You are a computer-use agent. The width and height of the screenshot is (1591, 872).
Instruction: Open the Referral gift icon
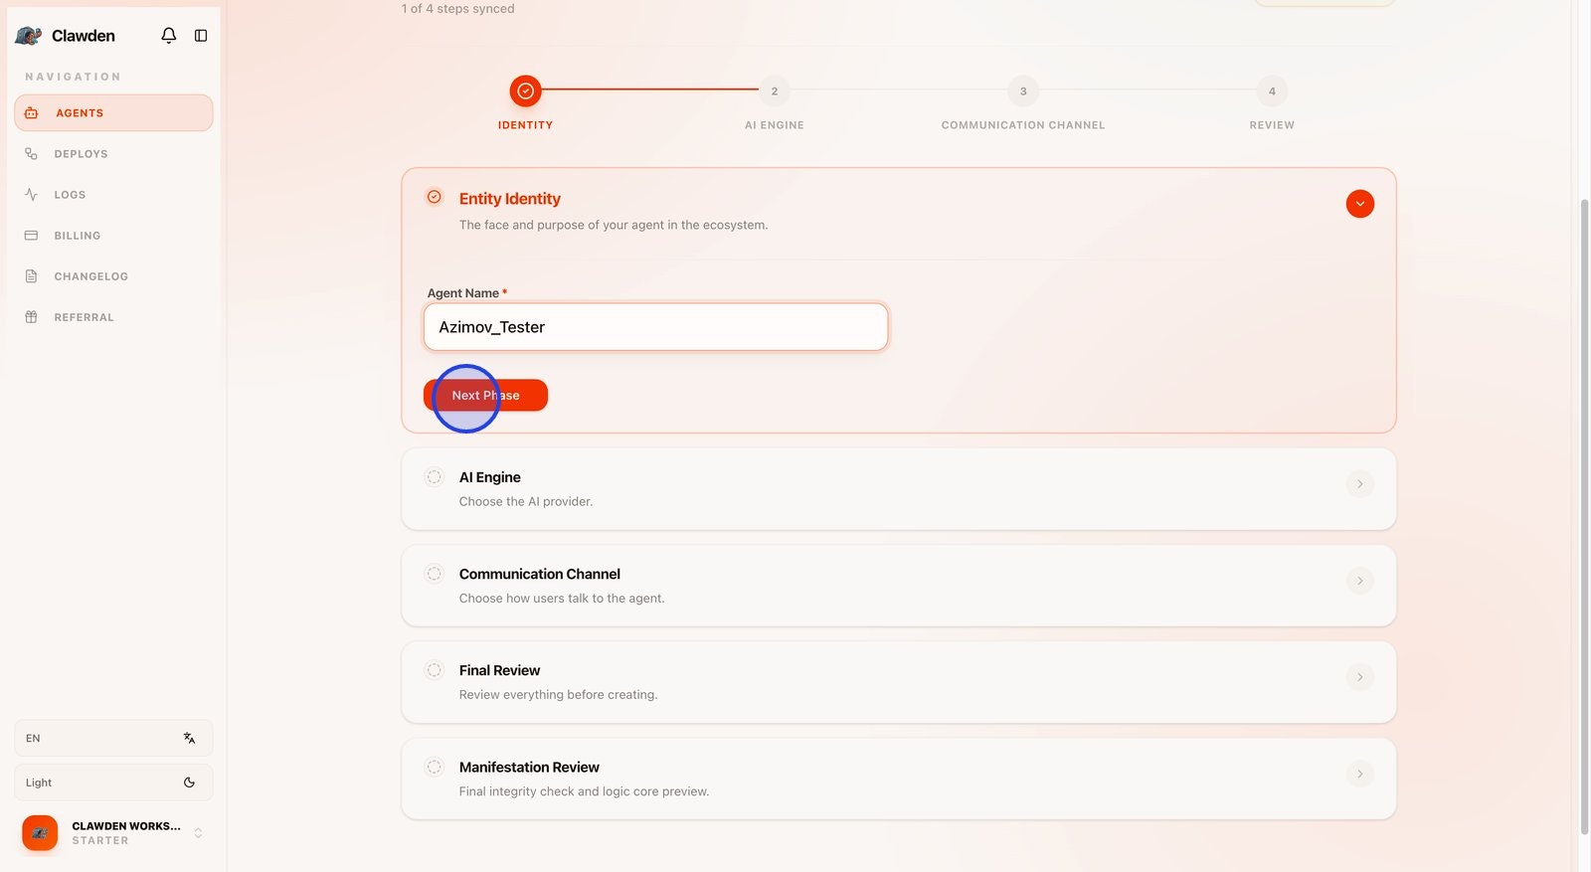[31, 317]
